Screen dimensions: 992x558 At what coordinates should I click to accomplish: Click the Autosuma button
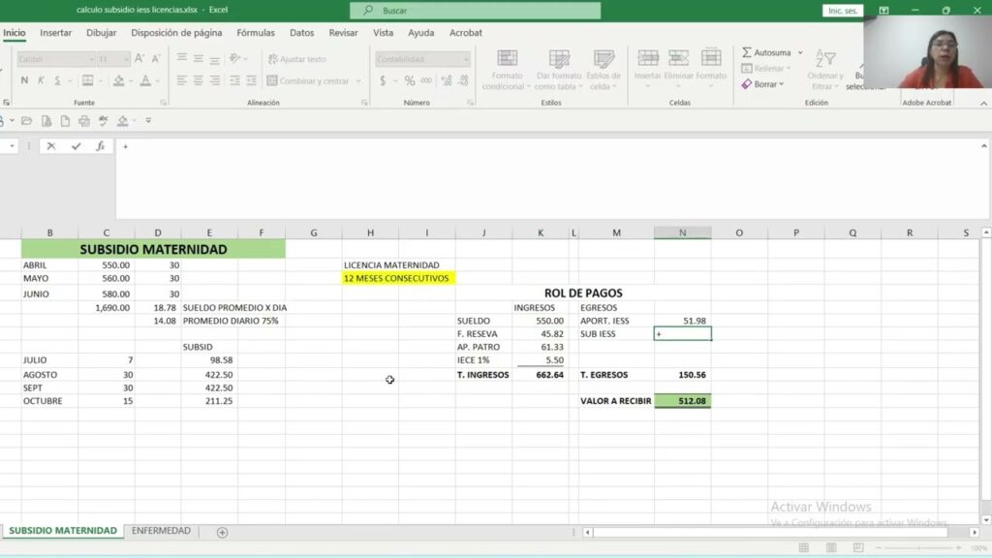[767, 52]
